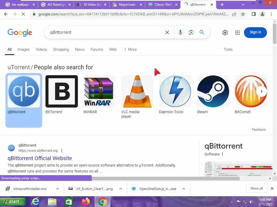Open Microsoft Store from the taskbar
277x207 pixels.
[x=68, y=202]
